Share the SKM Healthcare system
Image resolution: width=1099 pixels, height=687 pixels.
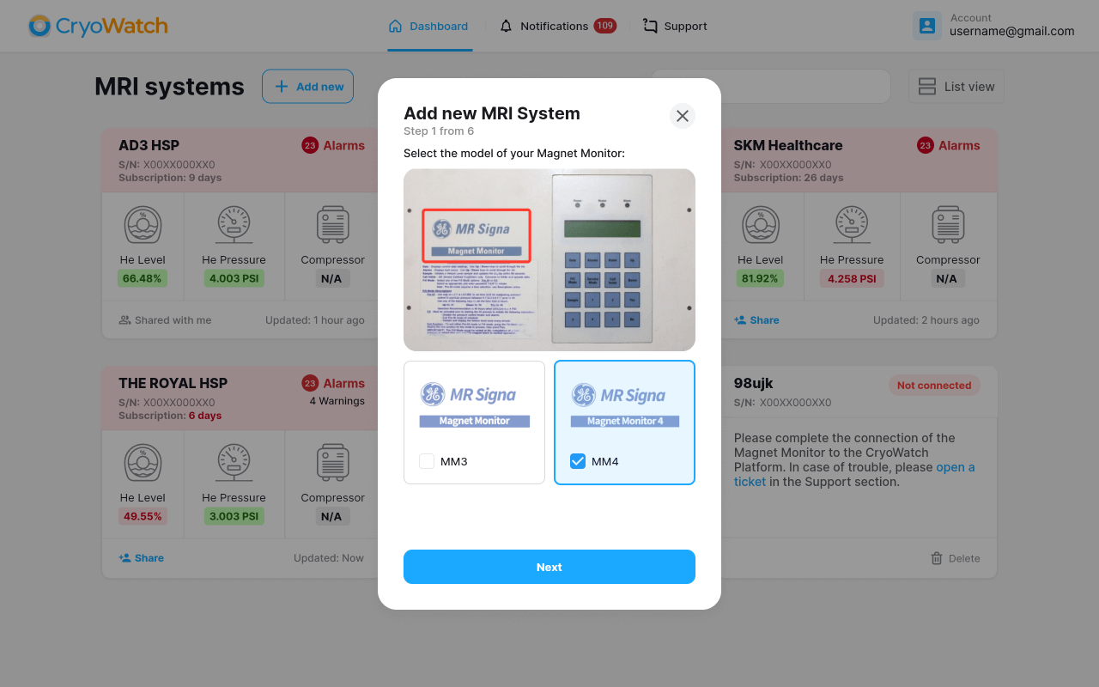click(756, 319)
